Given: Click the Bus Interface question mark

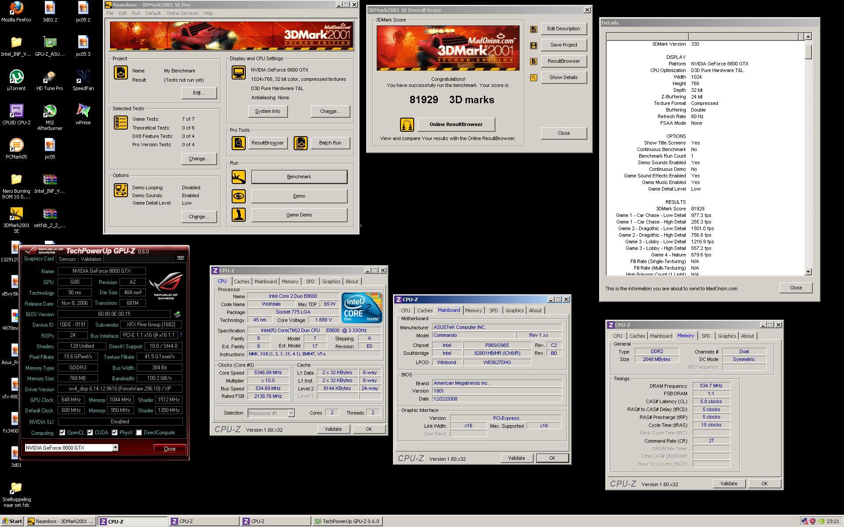Looking at the screenshot, I should pos(181,335).
